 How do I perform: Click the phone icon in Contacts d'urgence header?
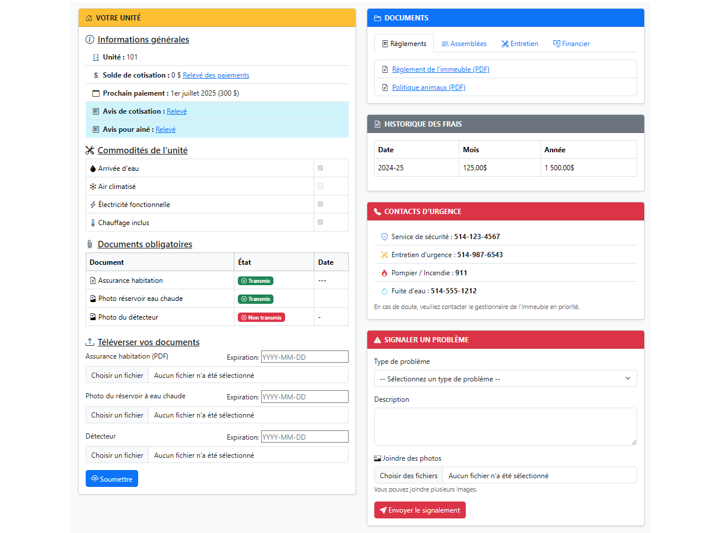pos(377,212)
